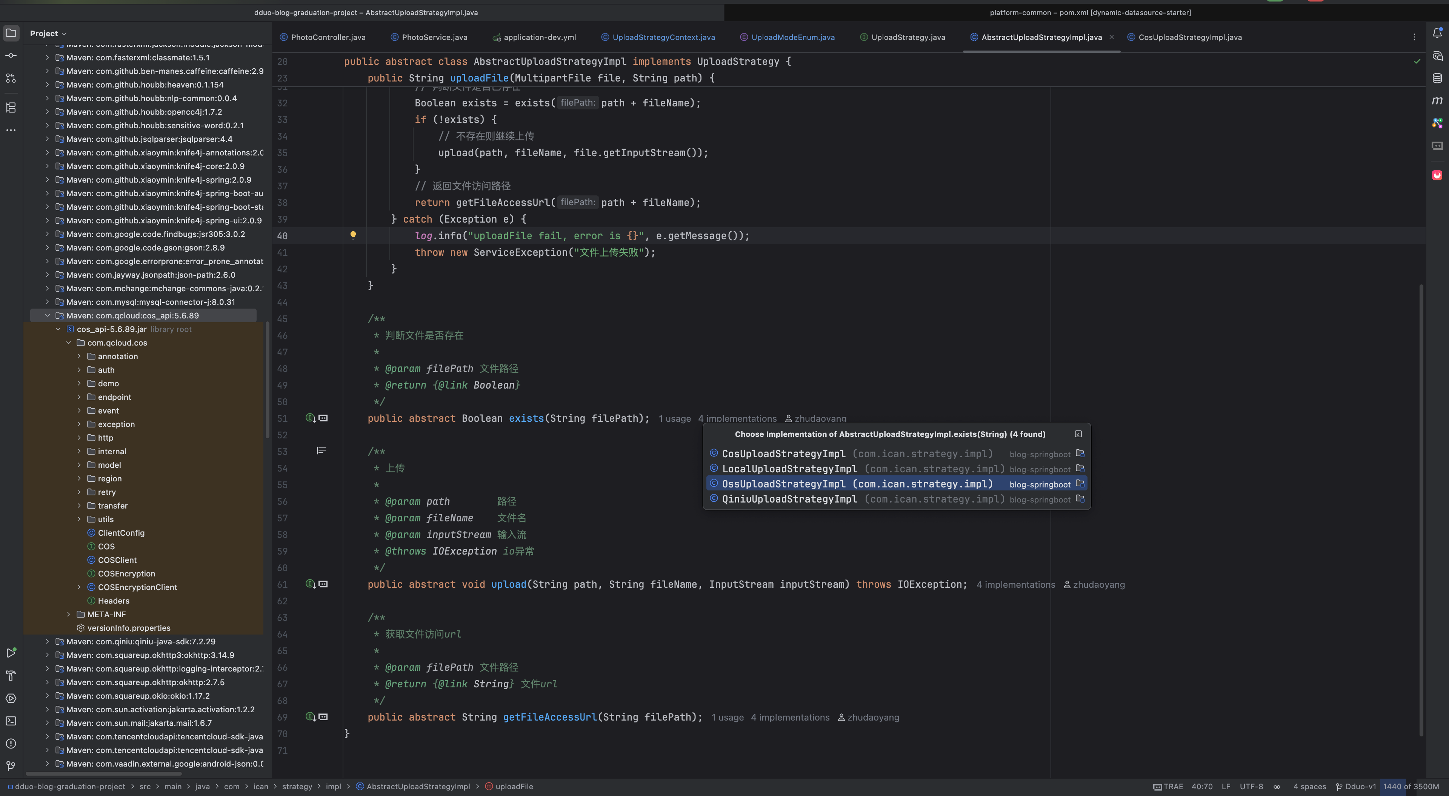
Task: Switch to CosUploadStrategyImpl.java tab
Action: coord(1189,37)
